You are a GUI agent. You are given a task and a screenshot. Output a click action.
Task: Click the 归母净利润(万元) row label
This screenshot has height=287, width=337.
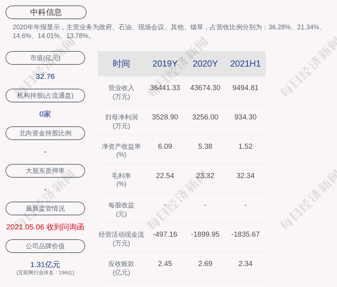pyautogui.click(x=121, y=122)
